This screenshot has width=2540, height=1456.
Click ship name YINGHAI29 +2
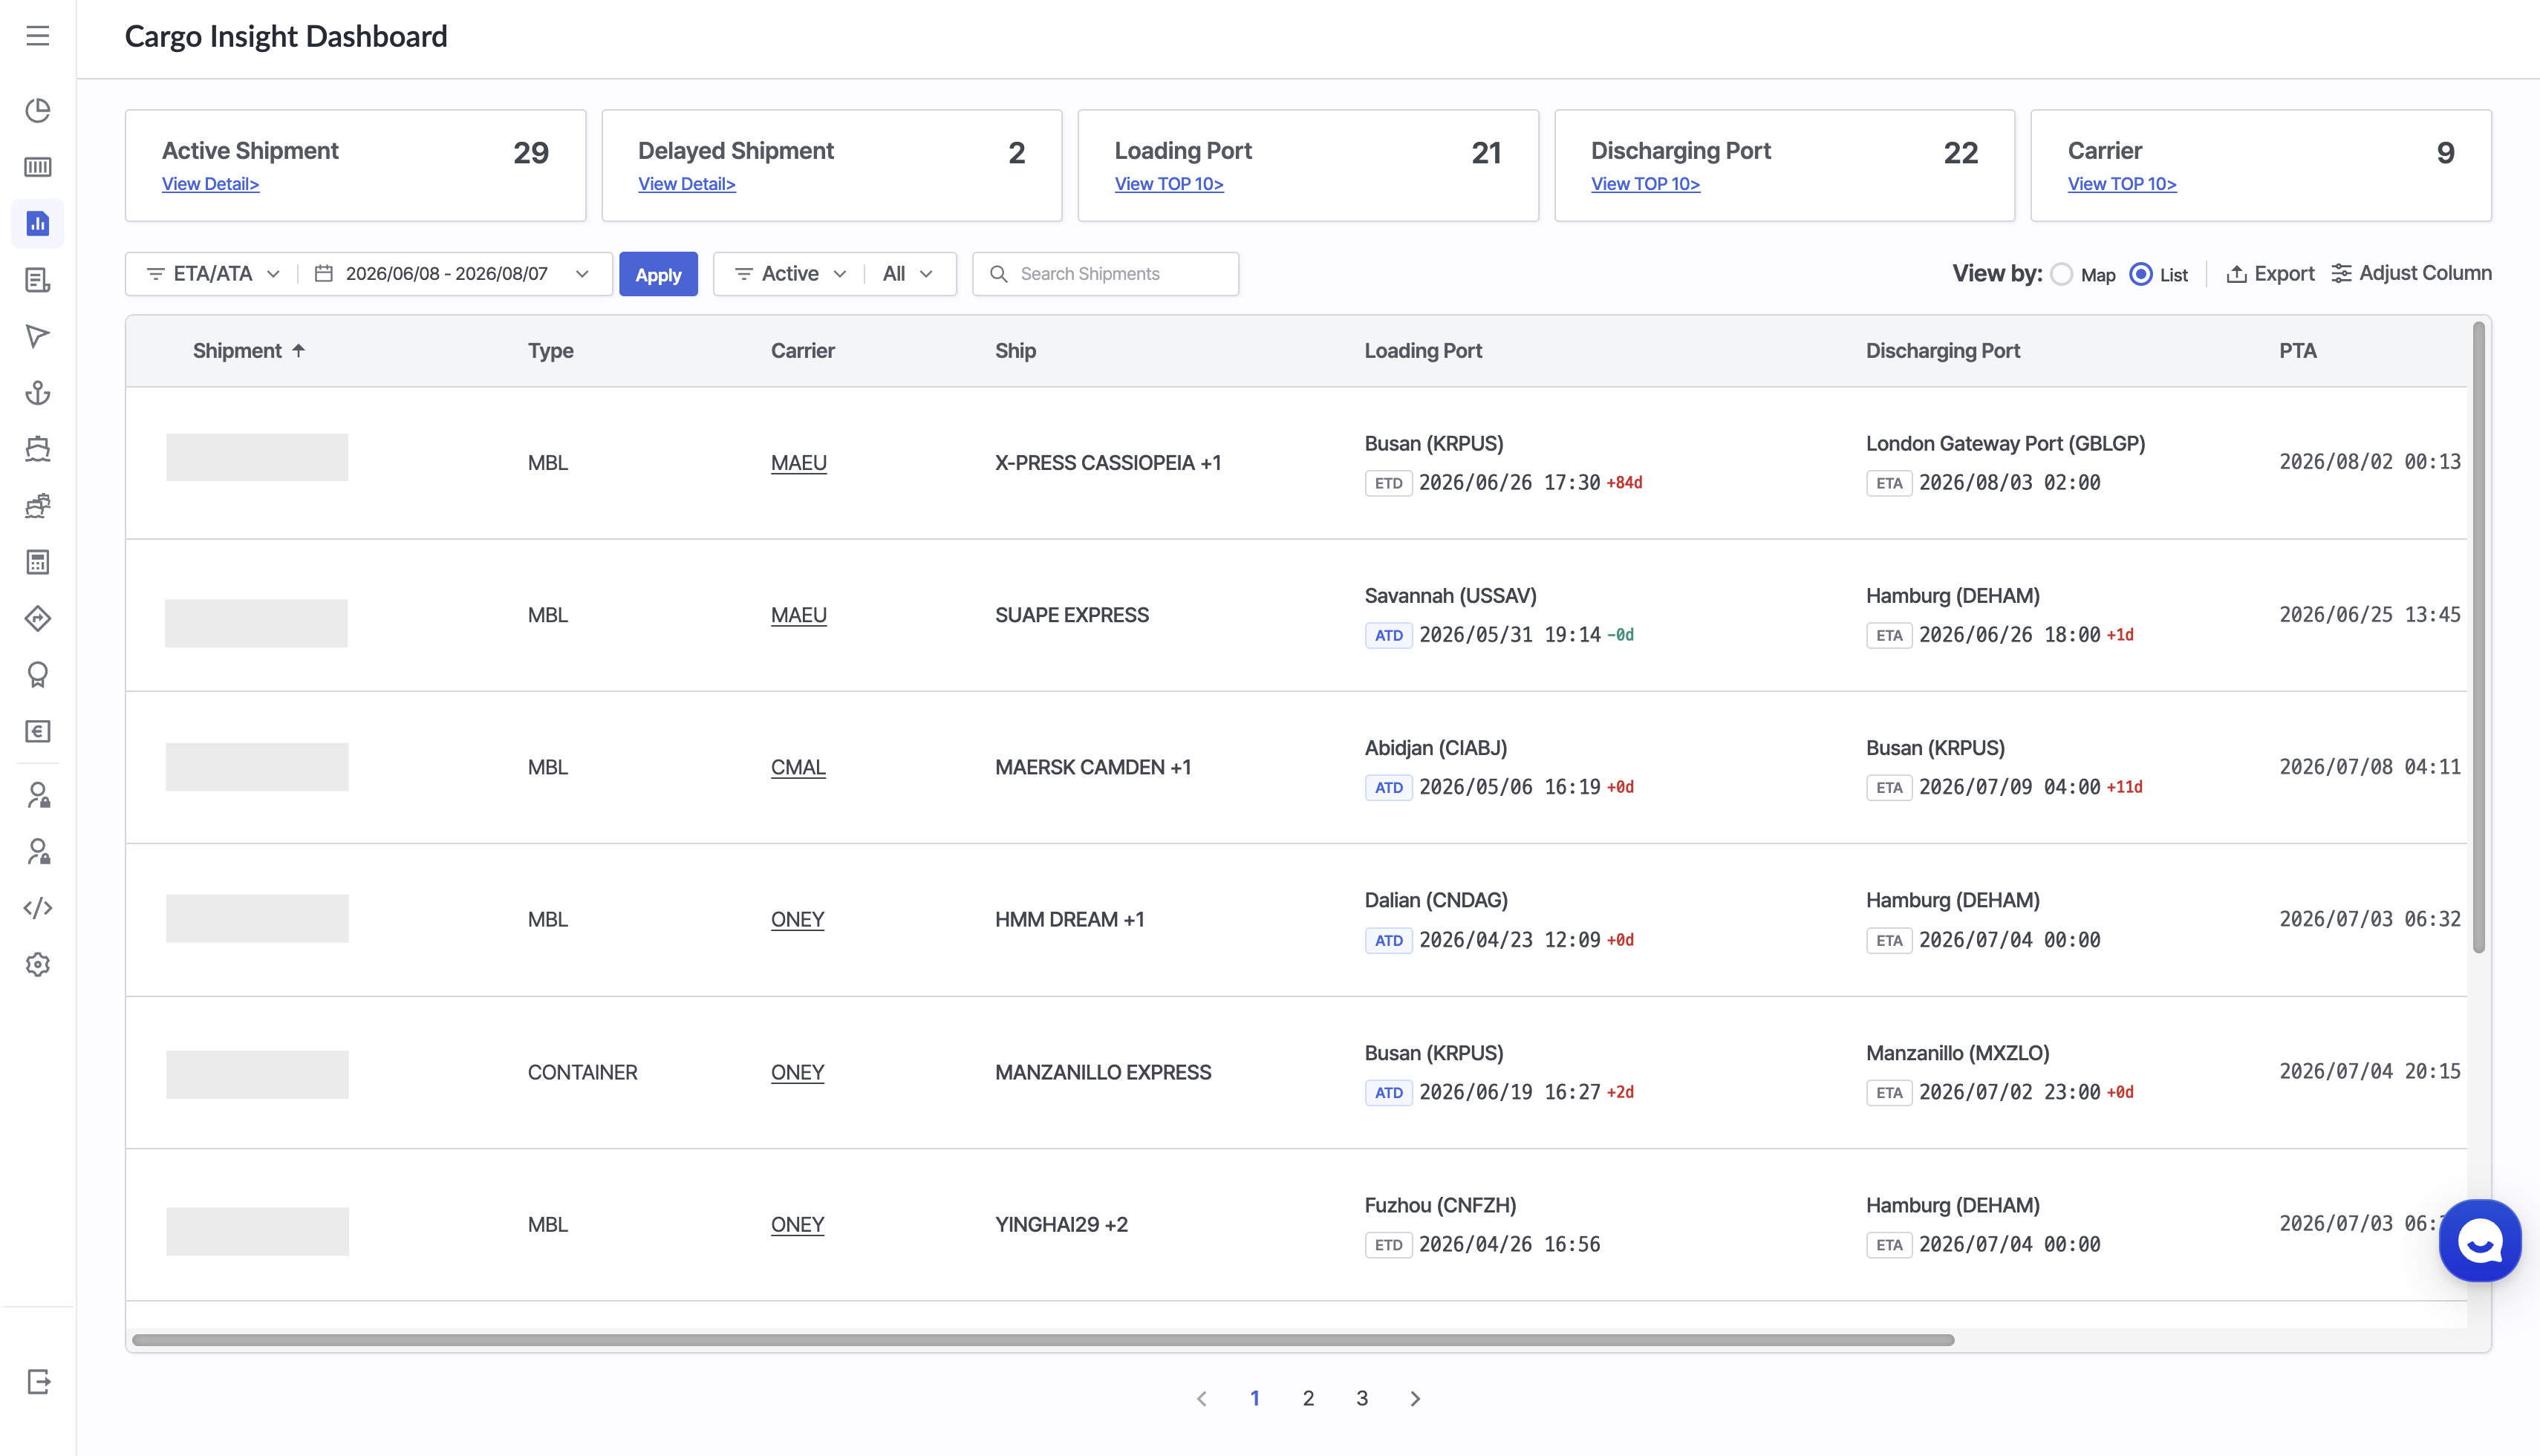pyautogui.click(x=1061, y=1224)
